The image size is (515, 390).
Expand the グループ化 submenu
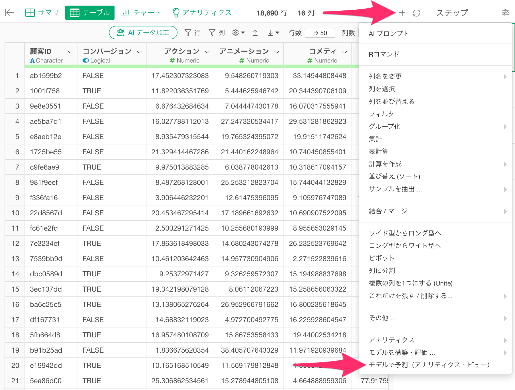pyautogui.click(x=435, y=126)
